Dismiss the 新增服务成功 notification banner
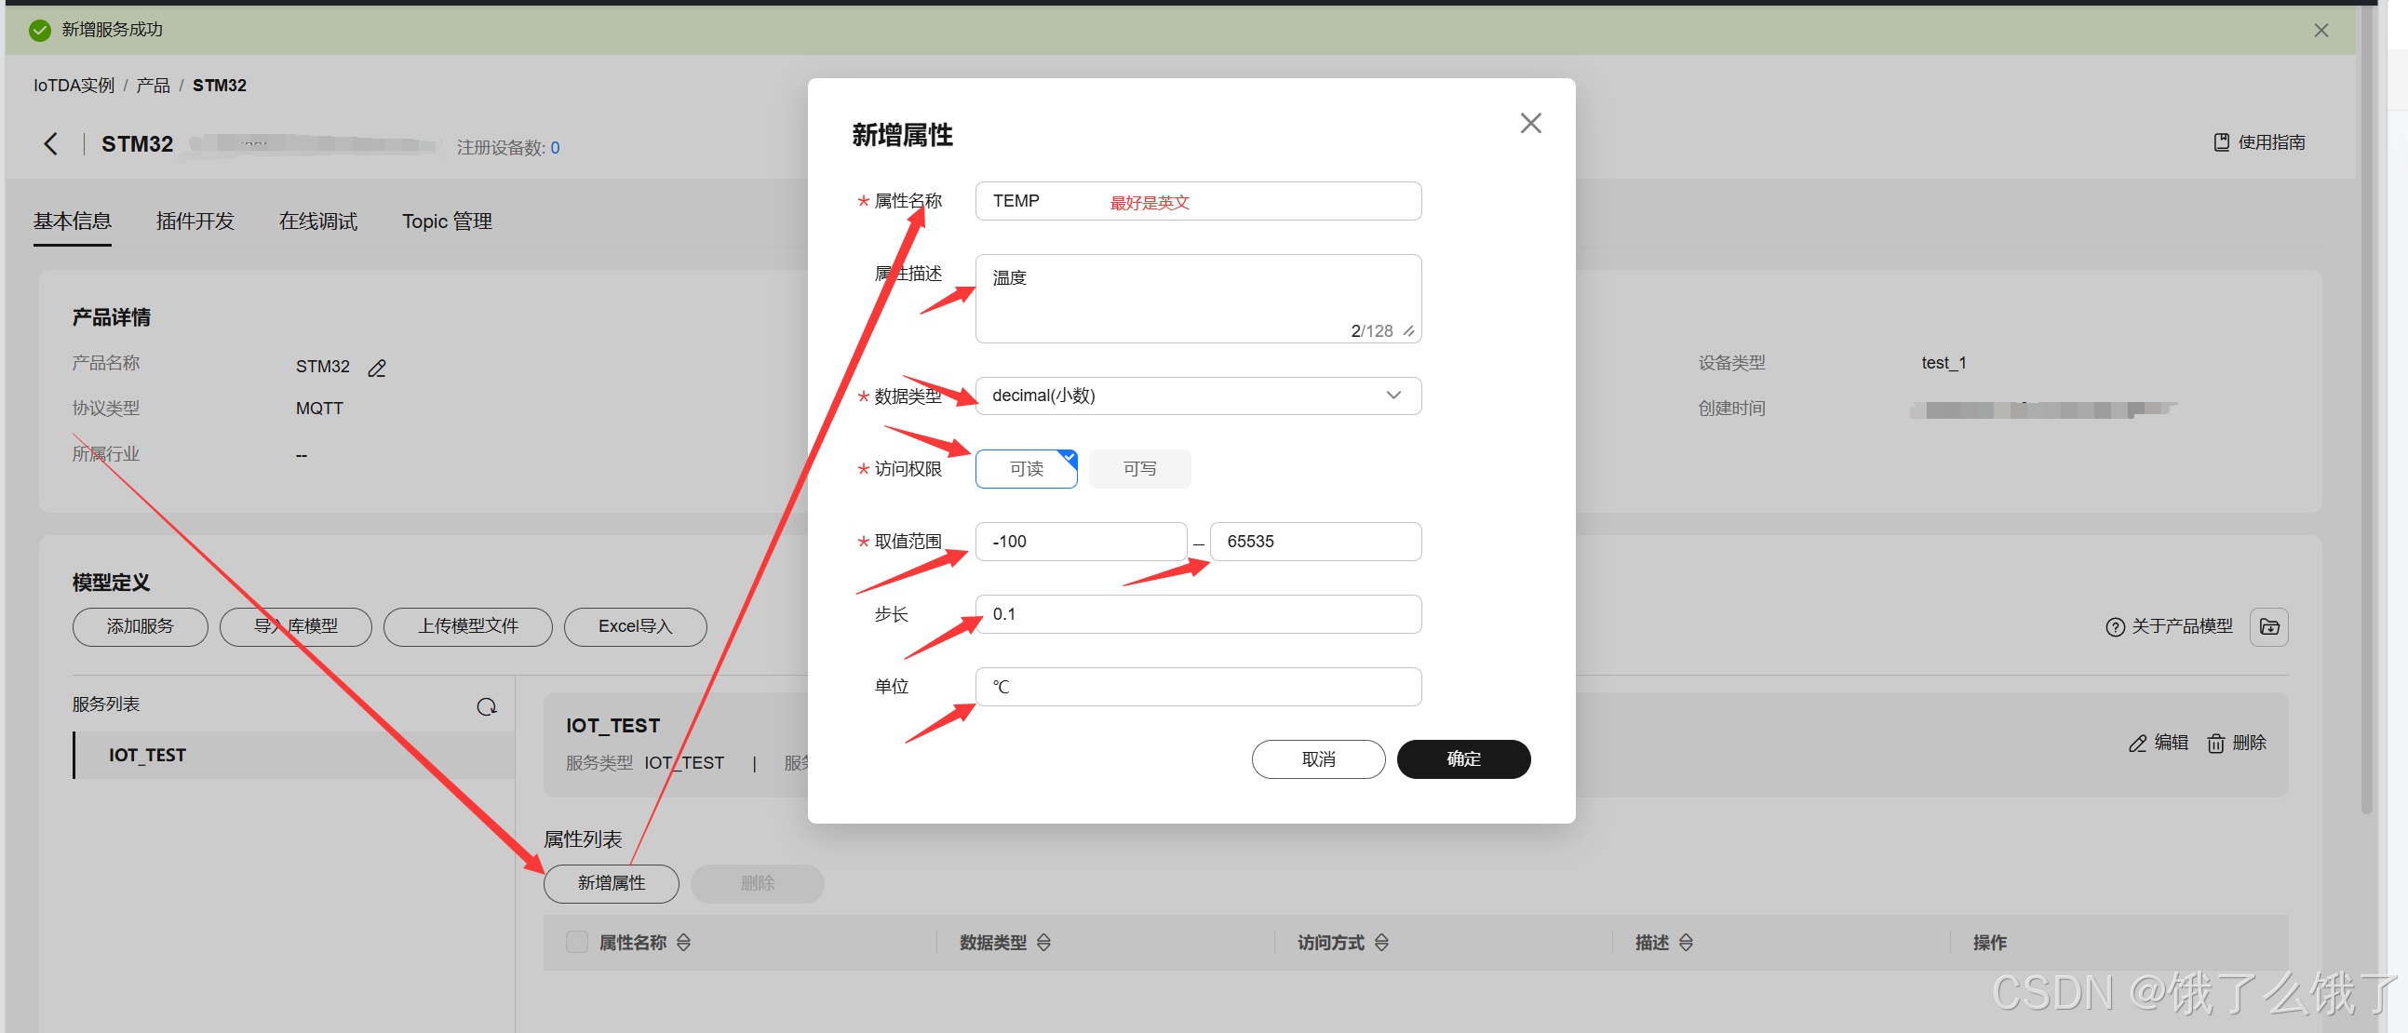This screenshot has width=2408, height=1033. pos(2321,30)
